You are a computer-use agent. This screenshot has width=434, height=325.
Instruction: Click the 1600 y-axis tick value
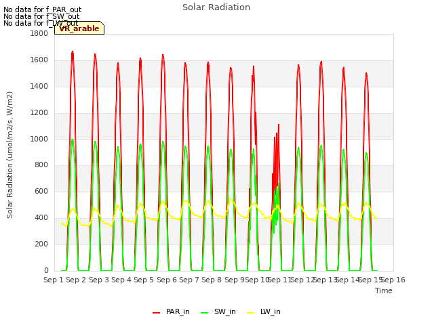point(39,60)
